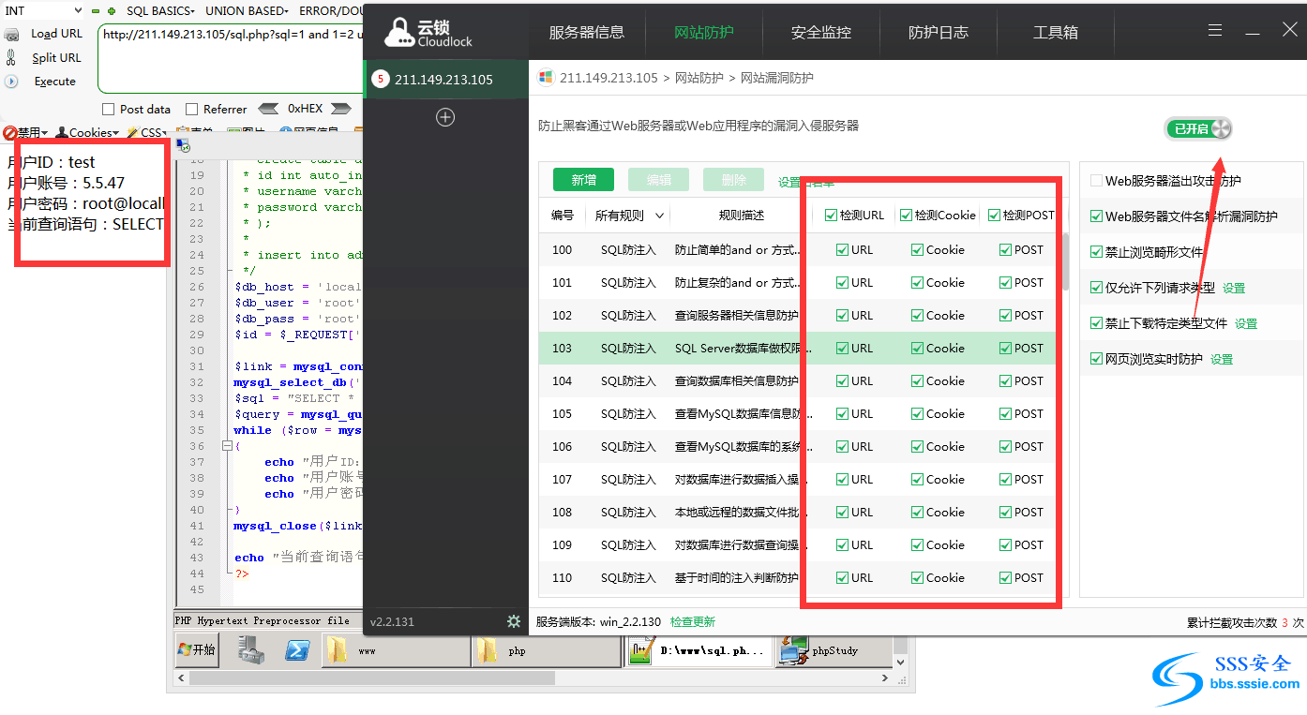Screen dimensions: 1307x715
Task: Open PowerShell taskbar icon
Action: tap(298, 649)
